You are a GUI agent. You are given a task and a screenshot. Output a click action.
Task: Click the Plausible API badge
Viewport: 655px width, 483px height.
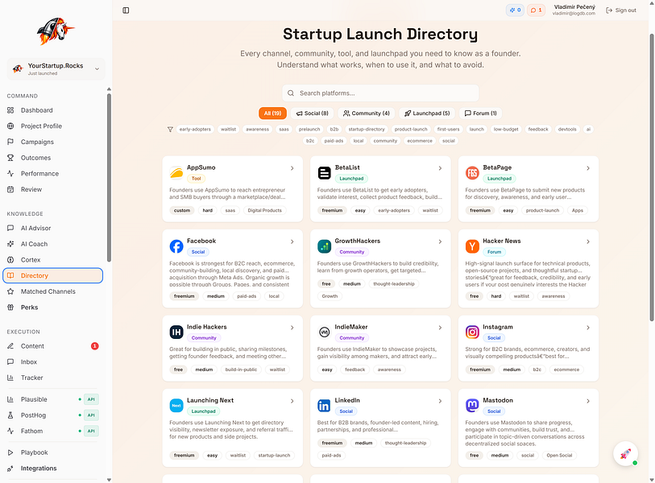coord(91,399)
